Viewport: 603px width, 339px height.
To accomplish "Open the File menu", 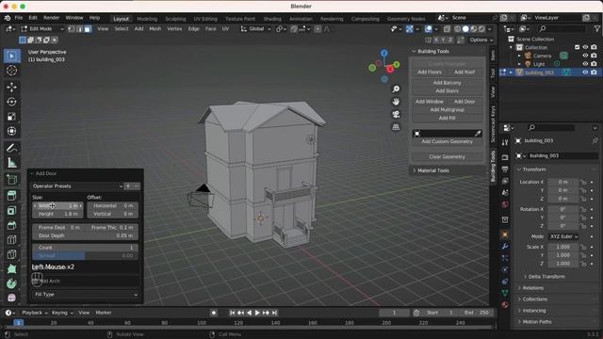I will click(19, 18).
